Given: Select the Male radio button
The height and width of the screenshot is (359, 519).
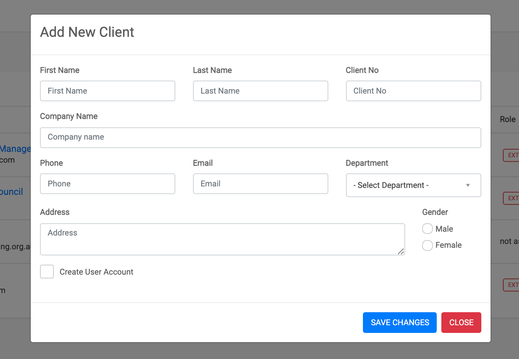Looking at the screenshot, I should (x=428, y=229).
